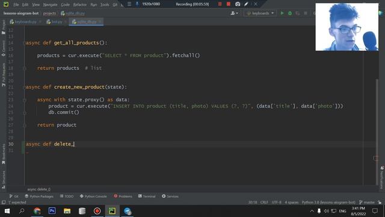The height and width of the screenshot is (217, 385).
Task: Pause the screen recording
Action: click(x=220, y=4)
